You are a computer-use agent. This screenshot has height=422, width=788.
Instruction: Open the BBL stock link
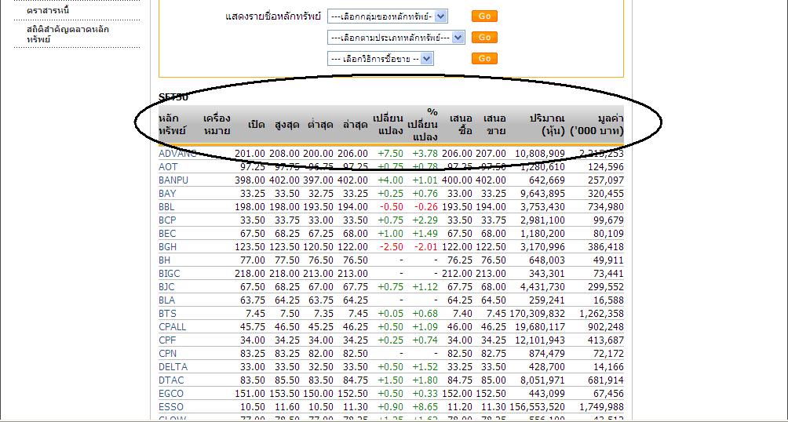[x=166, y=206]
